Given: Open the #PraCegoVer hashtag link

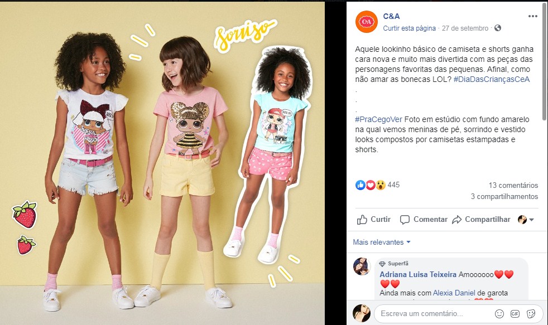Looking at the screenshot, I should click(378, 119).
